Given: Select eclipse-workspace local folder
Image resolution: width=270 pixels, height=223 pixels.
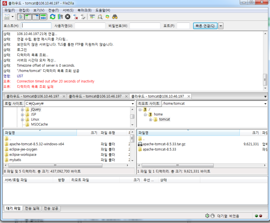Looking at the screenshot, I should 23,155.
